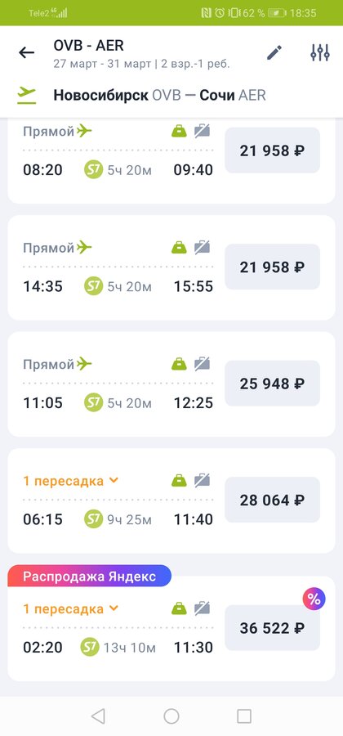Choose the 28 064 ₽ fare button
This screenshot has height=736, width=343.
tap(272, 500)
